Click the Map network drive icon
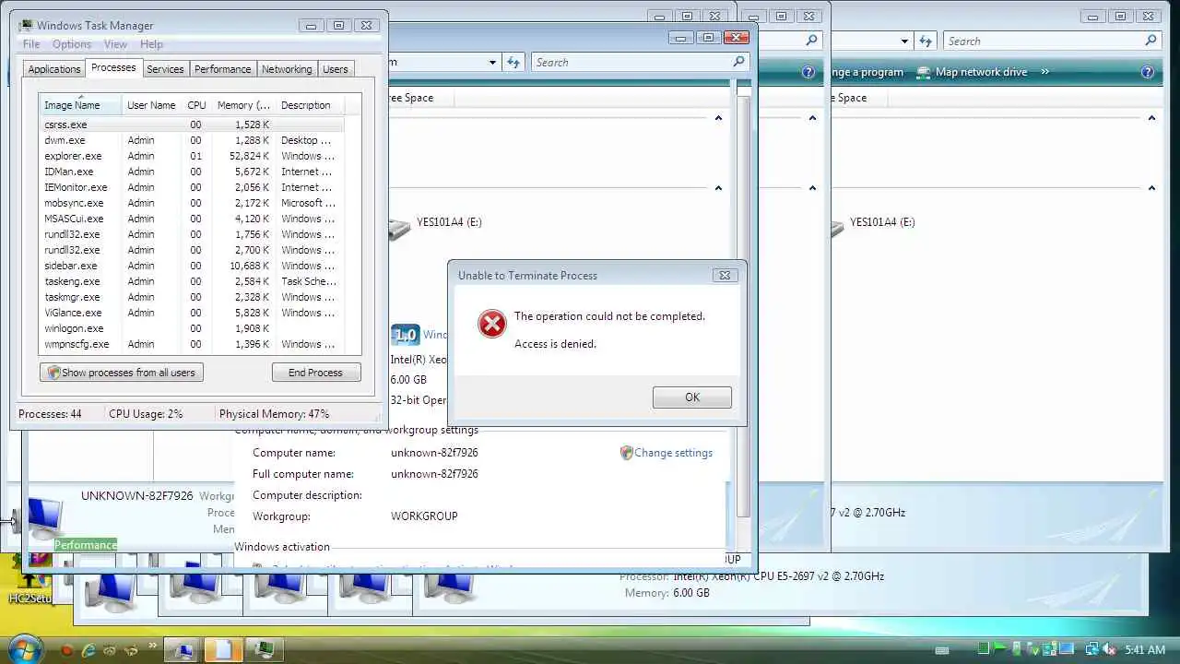Viewport: 1180px width, 664px height. point(924,72)
